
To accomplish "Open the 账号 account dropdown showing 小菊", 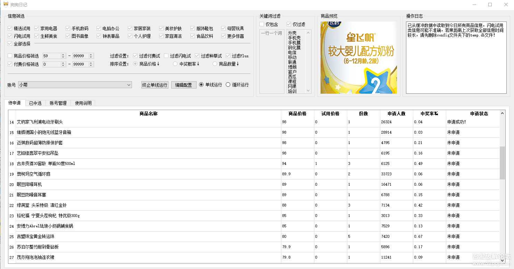I will (129, 85).
